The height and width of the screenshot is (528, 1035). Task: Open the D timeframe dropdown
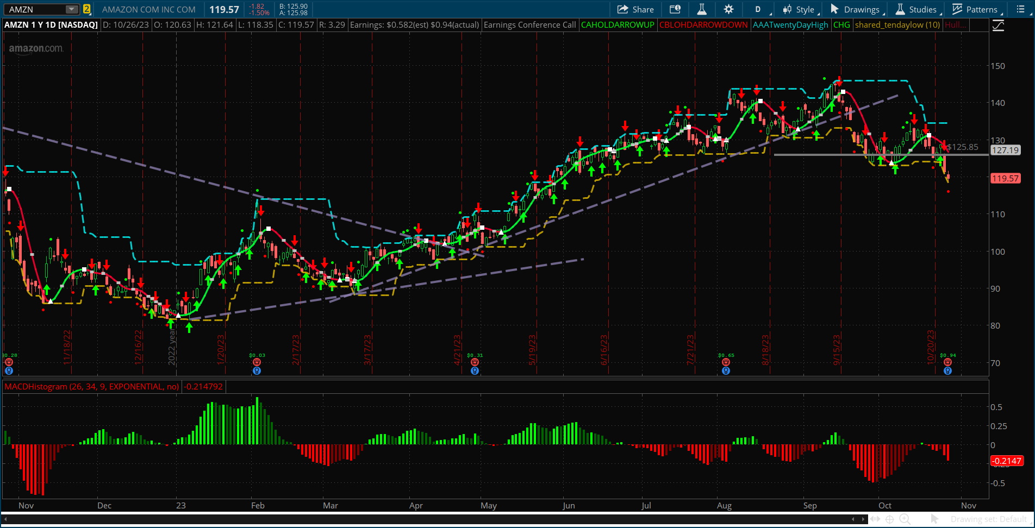point(759,9)
